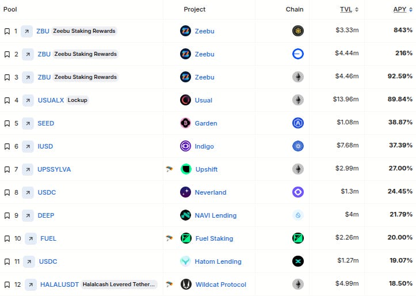This screenshot has width=416, height=296.
Task: Bookmark the FUEL pool
Action: pyautogui.click(x=7, y=238)
